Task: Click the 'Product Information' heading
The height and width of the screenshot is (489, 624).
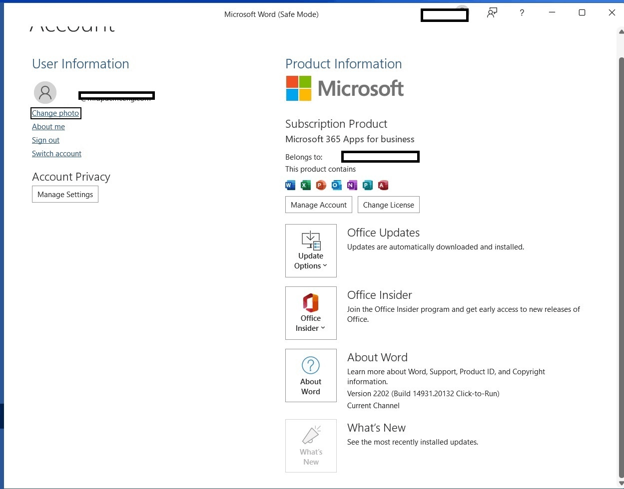Action: (343, 64)
